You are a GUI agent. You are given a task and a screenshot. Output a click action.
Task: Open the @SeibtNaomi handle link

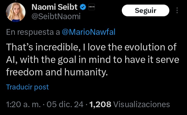(x=56, y=16)
